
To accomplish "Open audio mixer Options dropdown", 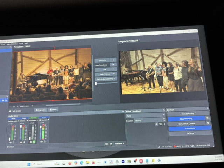I will pos(120,143).
